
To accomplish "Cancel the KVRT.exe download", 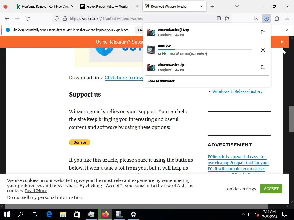I will pyautogui.click(x=263, y=50).
